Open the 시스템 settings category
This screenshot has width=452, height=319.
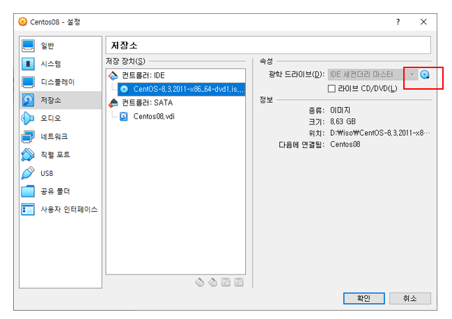pyautogui.click(x=61, y=64)
